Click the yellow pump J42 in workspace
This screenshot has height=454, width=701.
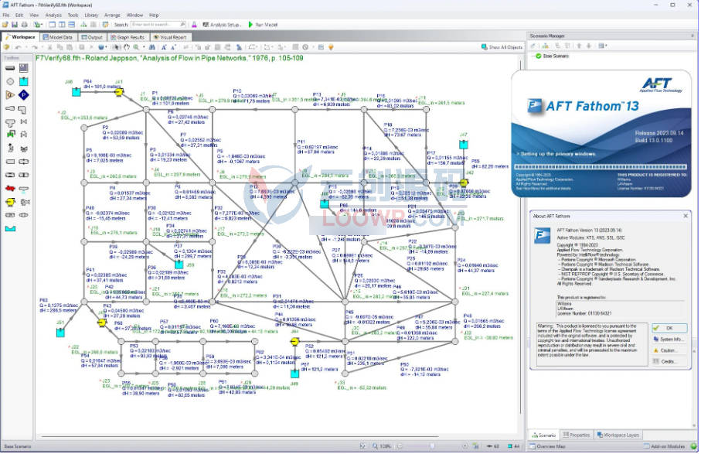coord(464,183)
